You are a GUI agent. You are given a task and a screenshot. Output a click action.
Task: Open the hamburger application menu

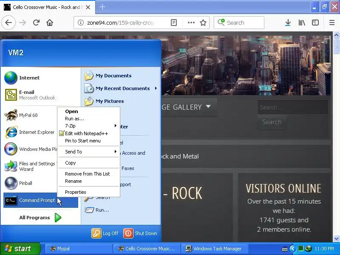[x=332, y=23]
